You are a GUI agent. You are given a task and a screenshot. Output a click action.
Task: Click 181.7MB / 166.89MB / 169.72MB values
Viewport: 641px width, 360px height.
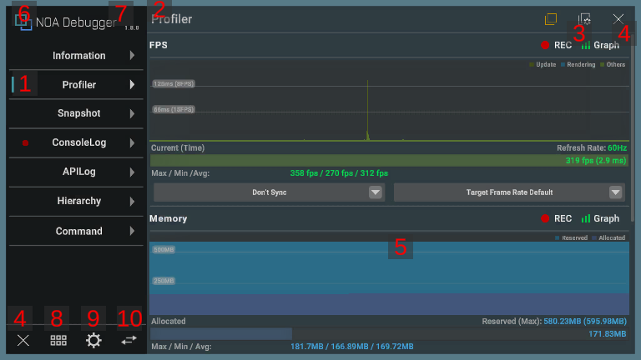[x=352, y=347]
